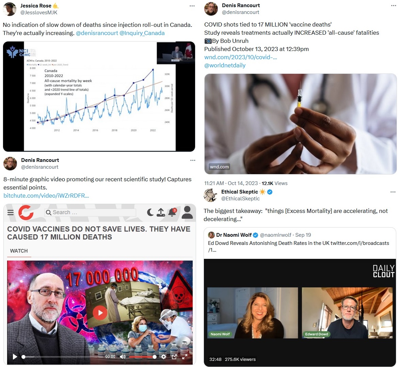400x367 pixels.
Task: Click the red BitChute logo
Action: point(26,212)
